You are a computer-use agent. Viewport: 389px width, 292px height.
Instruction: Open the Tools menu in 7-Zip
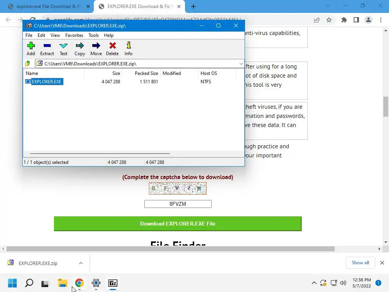point(93,35)
